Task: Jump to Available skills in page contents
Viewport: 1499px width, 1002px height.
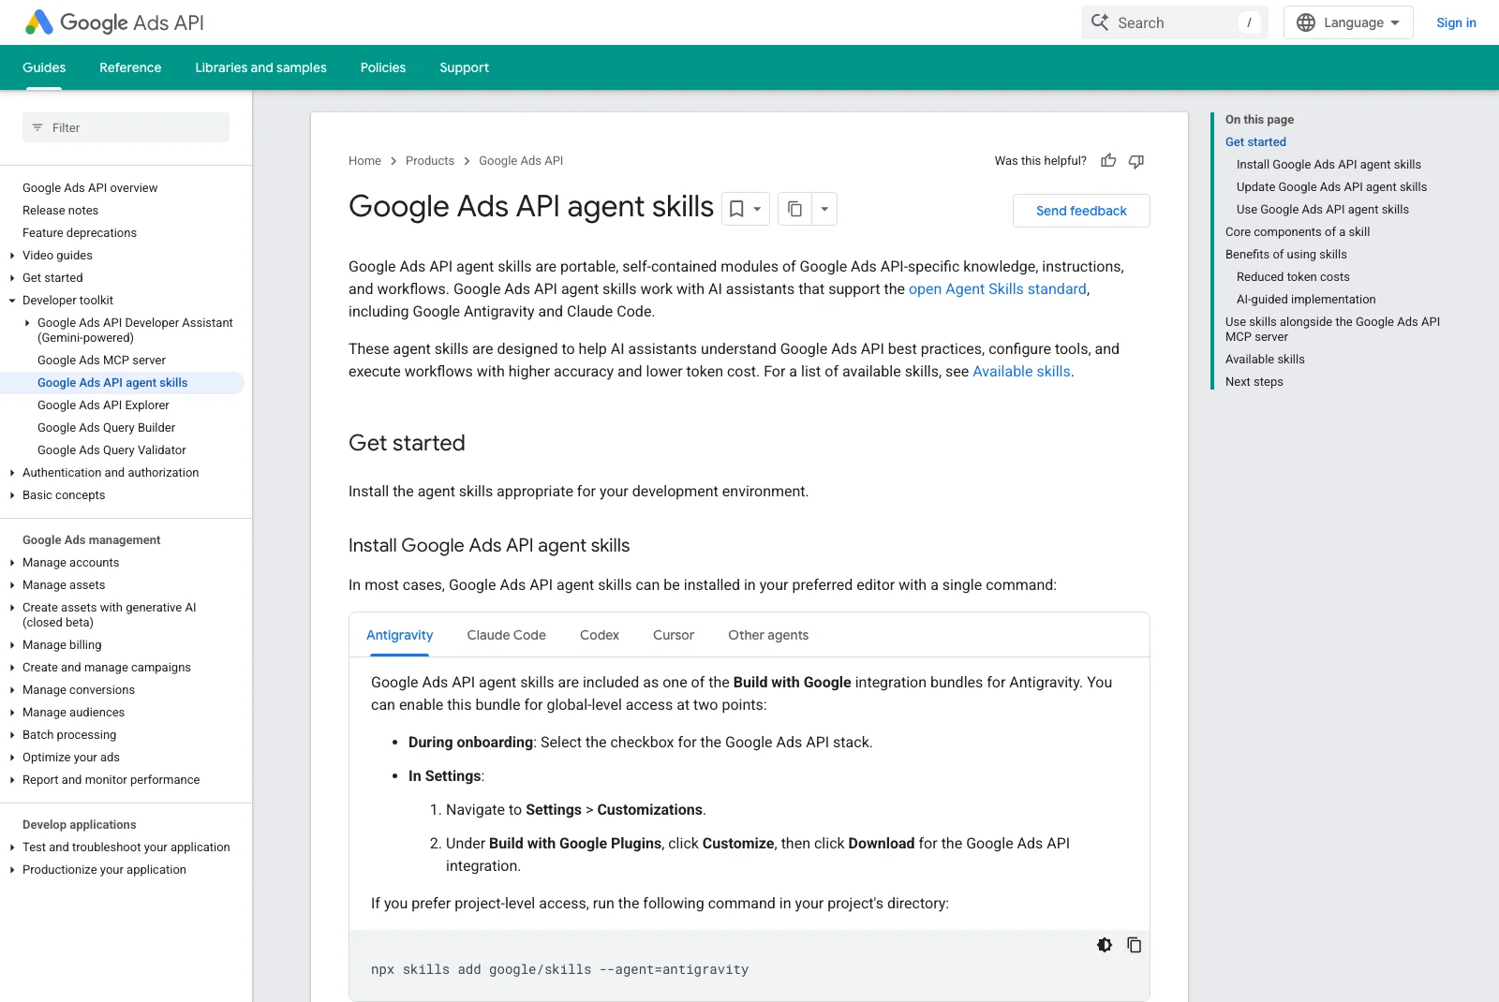Action: click(x=1265, y=360)
